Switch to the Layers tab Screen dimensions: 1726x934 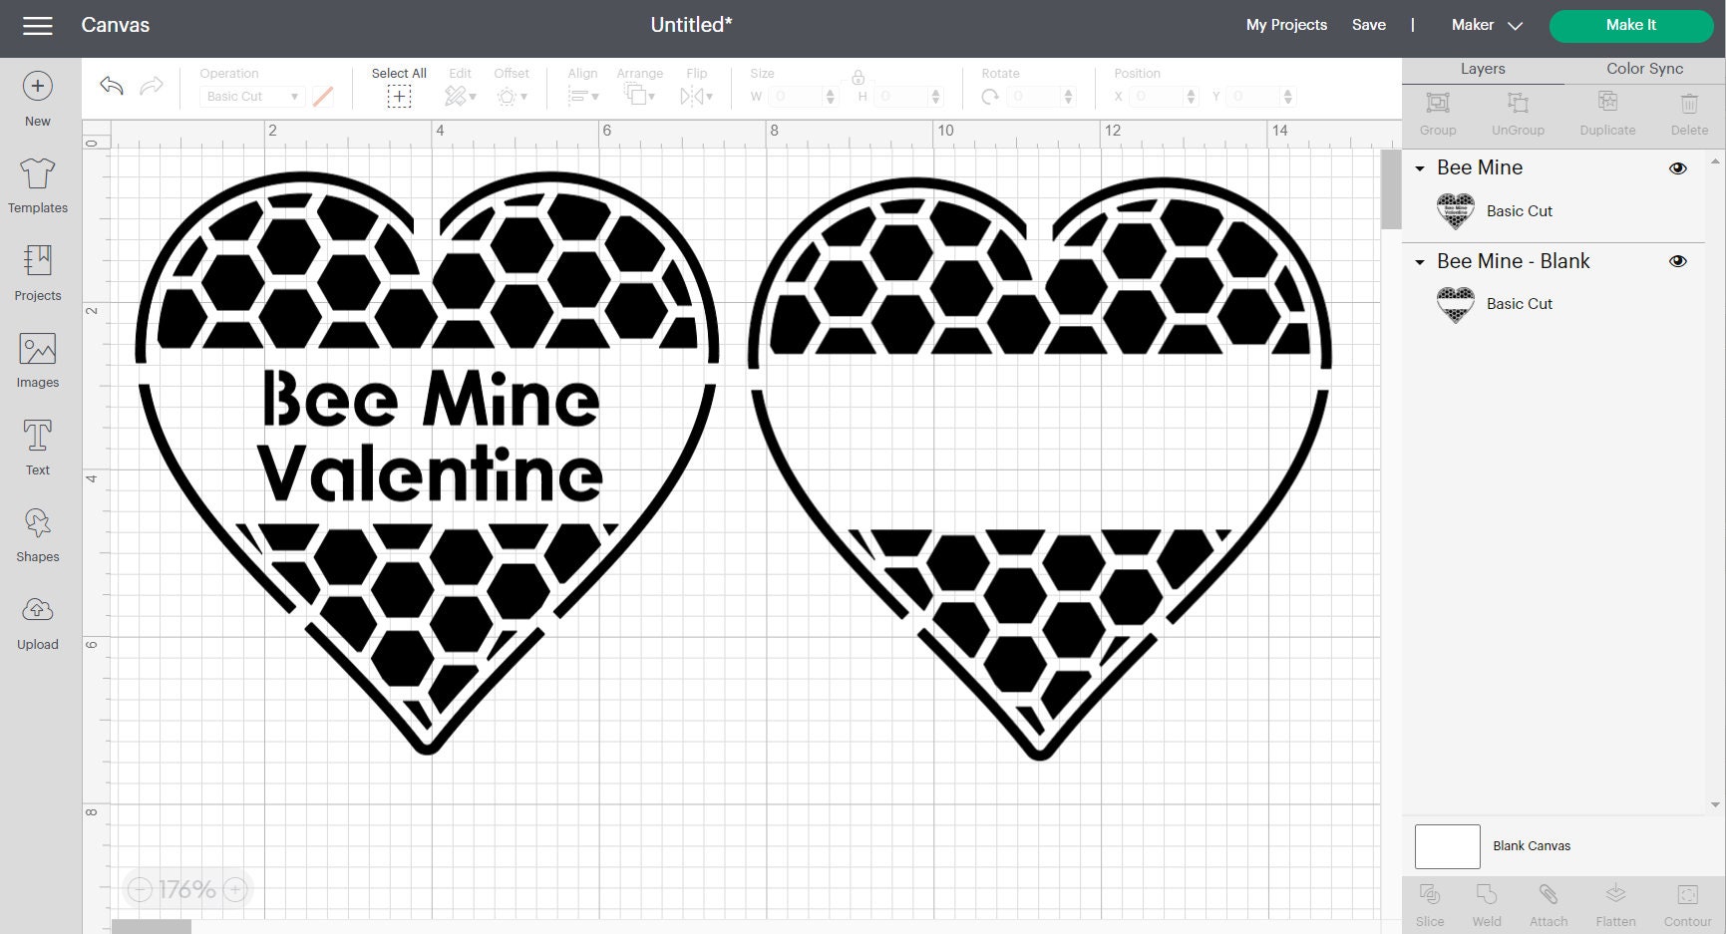(1483, 69)
